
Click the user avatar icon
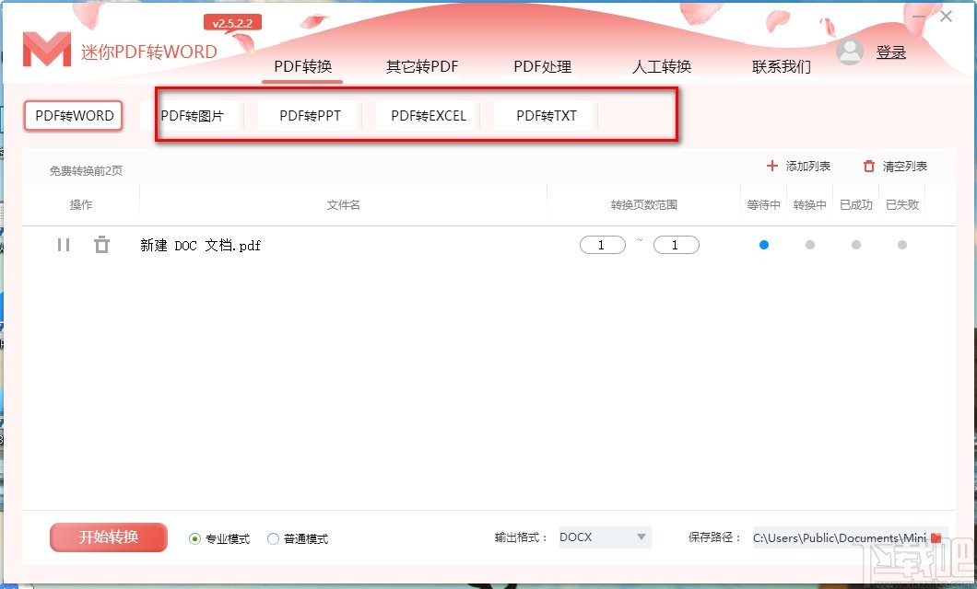point(849,52)
